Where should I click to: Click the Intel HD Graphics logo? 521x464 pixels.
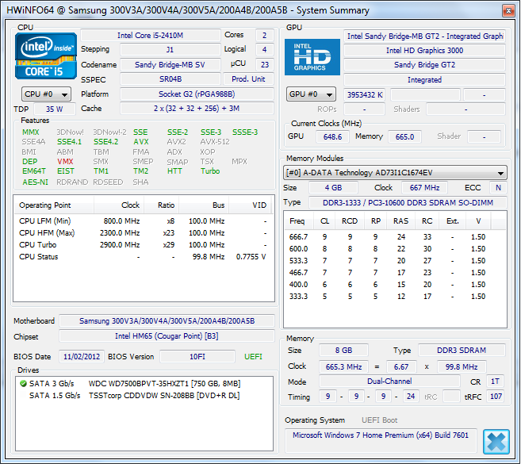coord(312,57)
